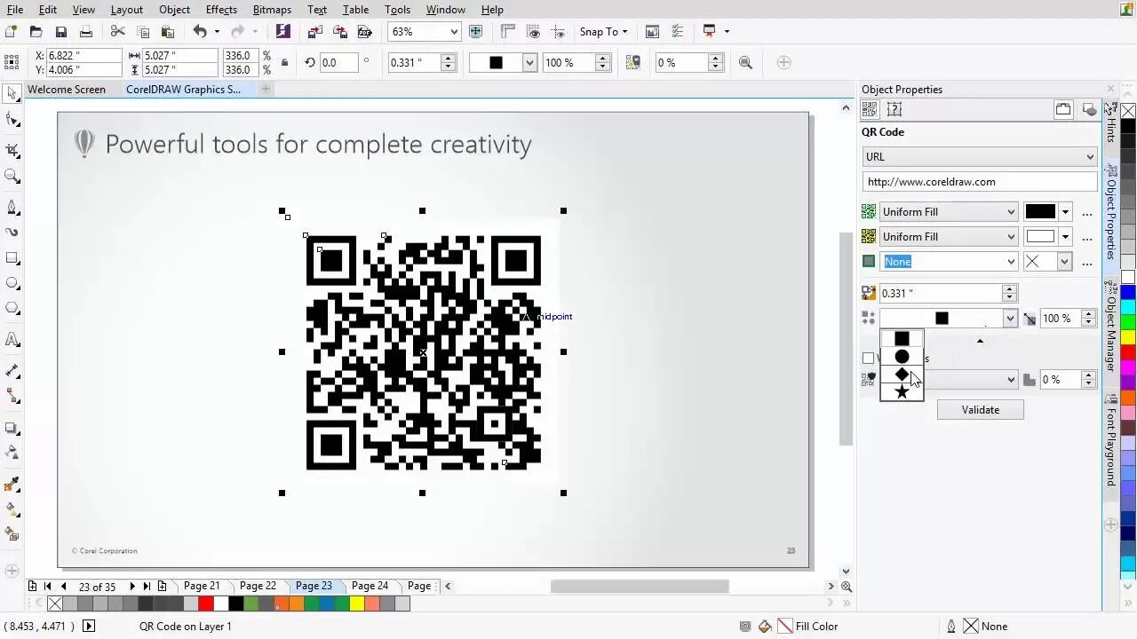Viewport: 1137px width, 639px height.
Task: Open the Snap To dropdown
Action: [x=604, y=31]
